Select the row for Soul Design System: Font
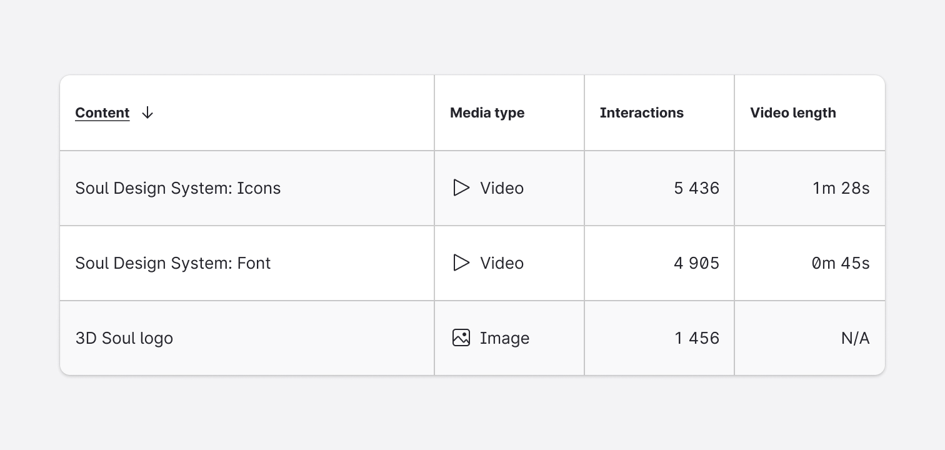Screen dimensions: 945x450 [x=173, y=262]
